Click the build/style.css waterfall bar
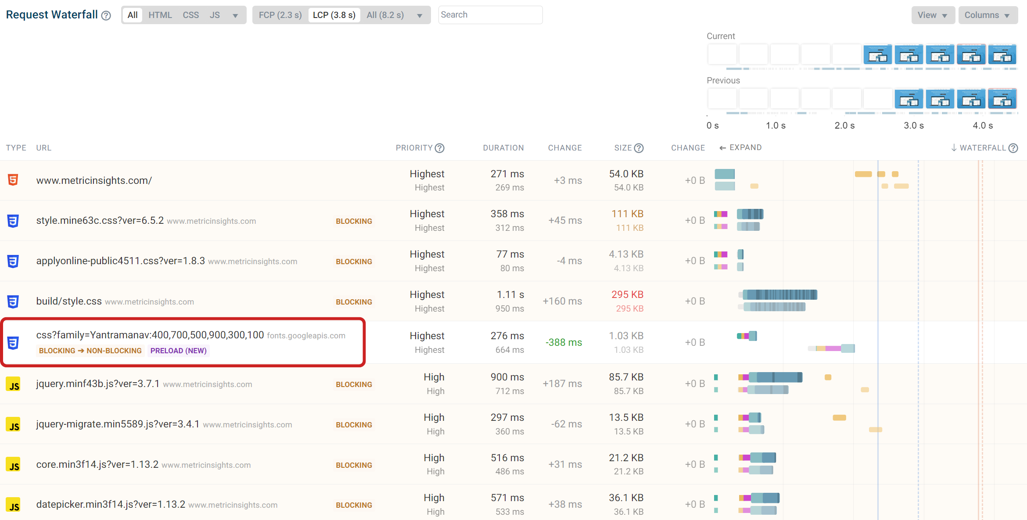 click(x=780, y=294)
